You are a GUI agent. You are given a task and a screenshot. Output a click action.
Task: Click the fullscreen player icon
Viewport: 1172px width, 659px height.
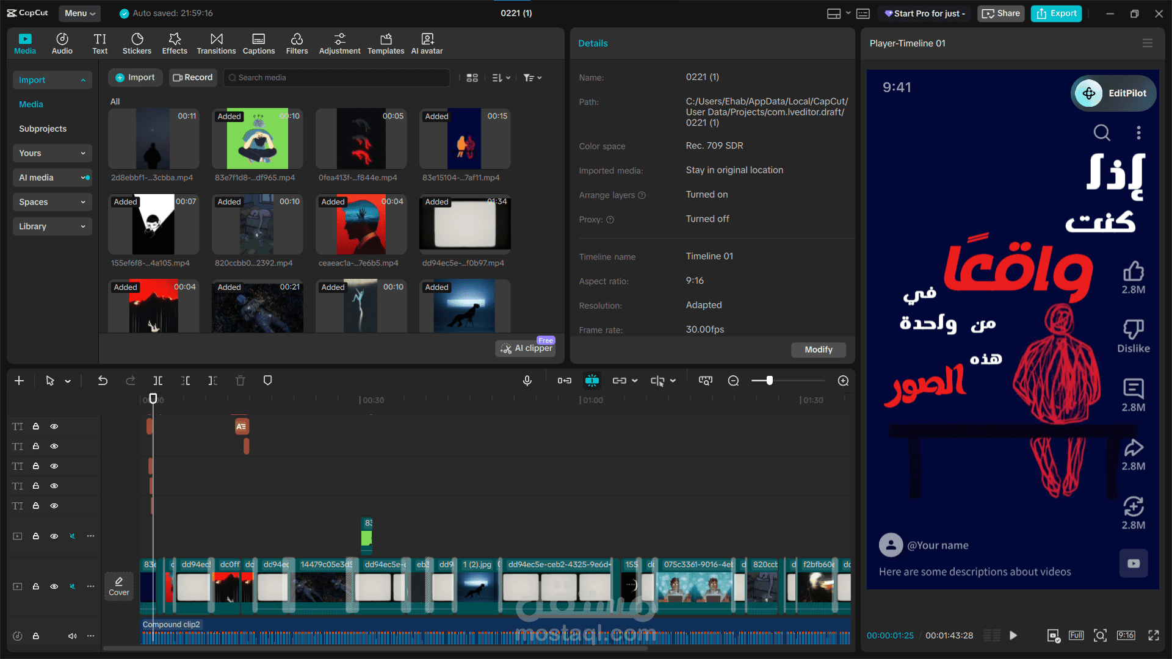tap(1153, 635)
